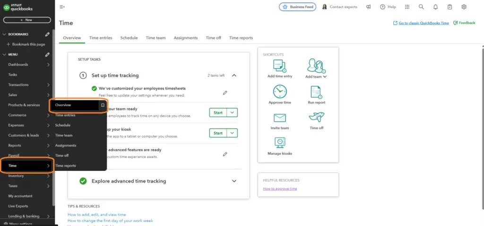Expand Expenses submenu
The height and width of the screenshot is (226, 484).
(49, 125)
